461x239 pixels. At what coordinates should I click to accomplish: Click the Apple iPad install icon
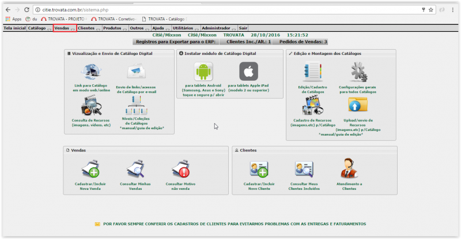(x=249, y=72)
